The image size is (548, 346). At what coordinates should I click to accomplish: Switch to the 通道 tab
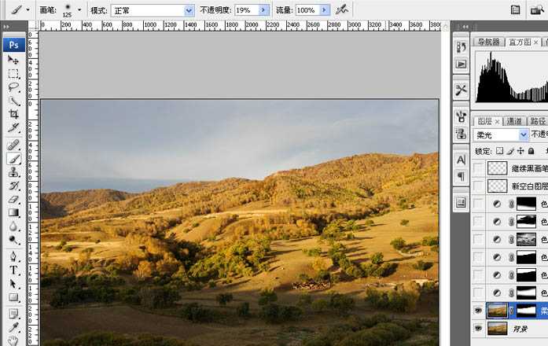[x=513, y=121]
